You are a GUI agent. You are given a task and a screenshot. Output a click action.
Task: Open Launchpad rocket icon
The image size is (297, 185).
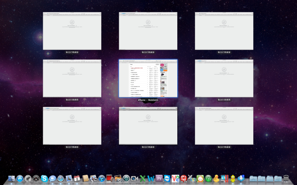point(28,178)
